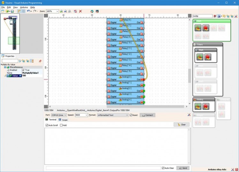Collapse the Miscellaneous property group
Screen dimensions: 239x172
coord(5,67)
